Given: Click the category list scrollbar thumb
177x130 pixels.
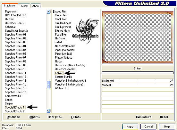Looking at the screenshot, I should [x=48, y=85].
